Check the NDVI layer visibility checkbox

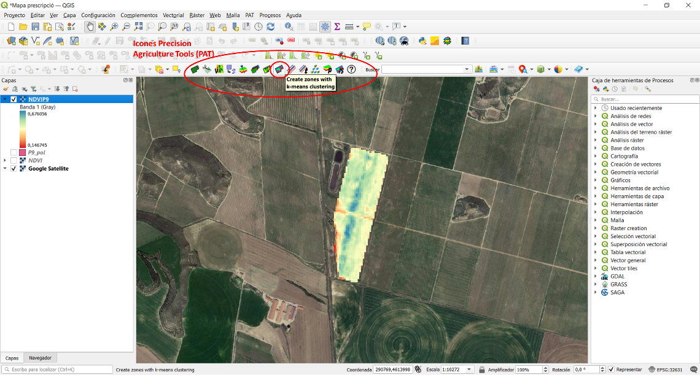pos(14,160)
